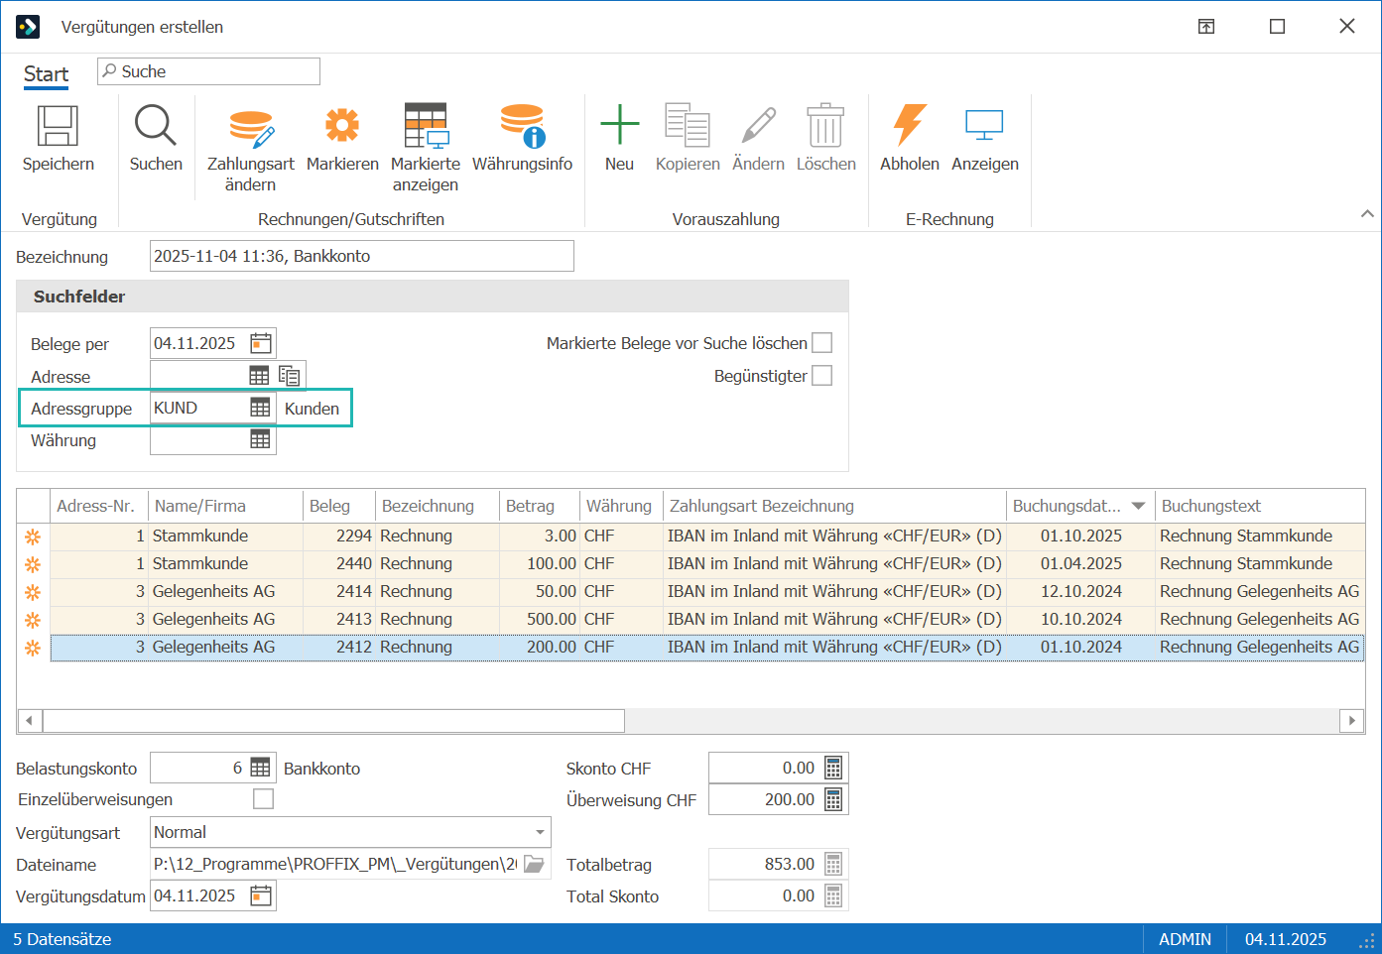Click the Ändern pencil icon
Viewport: 1382px width, 954px height.
pos(759,126)
